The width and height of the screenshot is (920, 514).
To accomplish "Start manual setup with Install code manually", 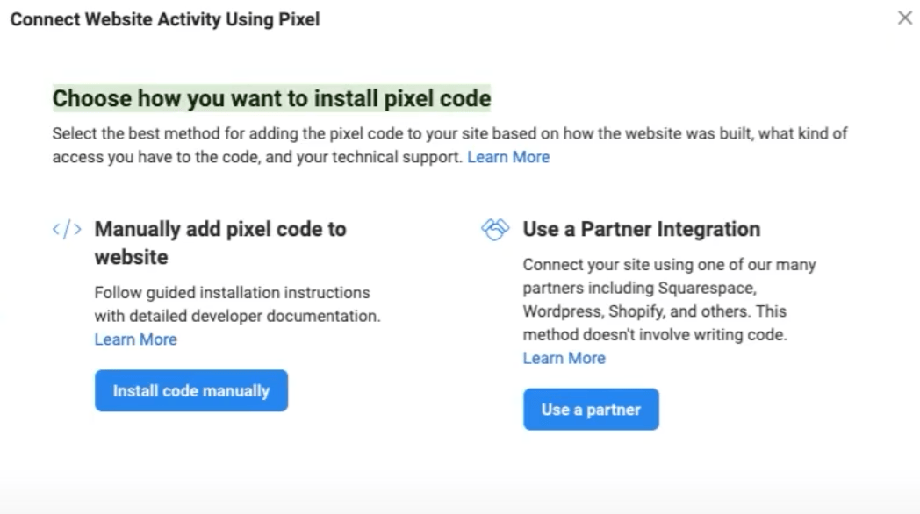I will point(190,390).
